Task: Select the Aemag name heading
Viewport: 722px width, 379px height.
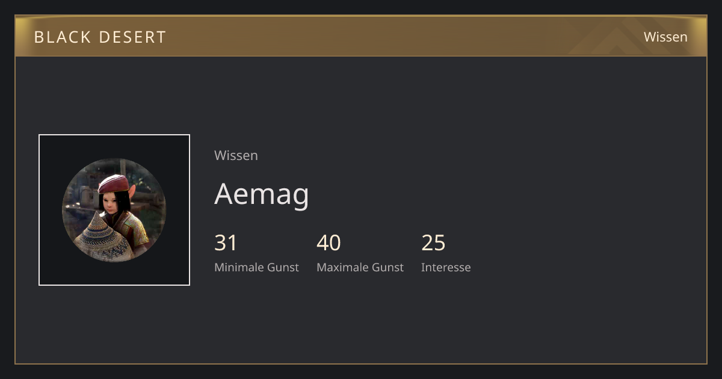Action: tap(262, 194)
